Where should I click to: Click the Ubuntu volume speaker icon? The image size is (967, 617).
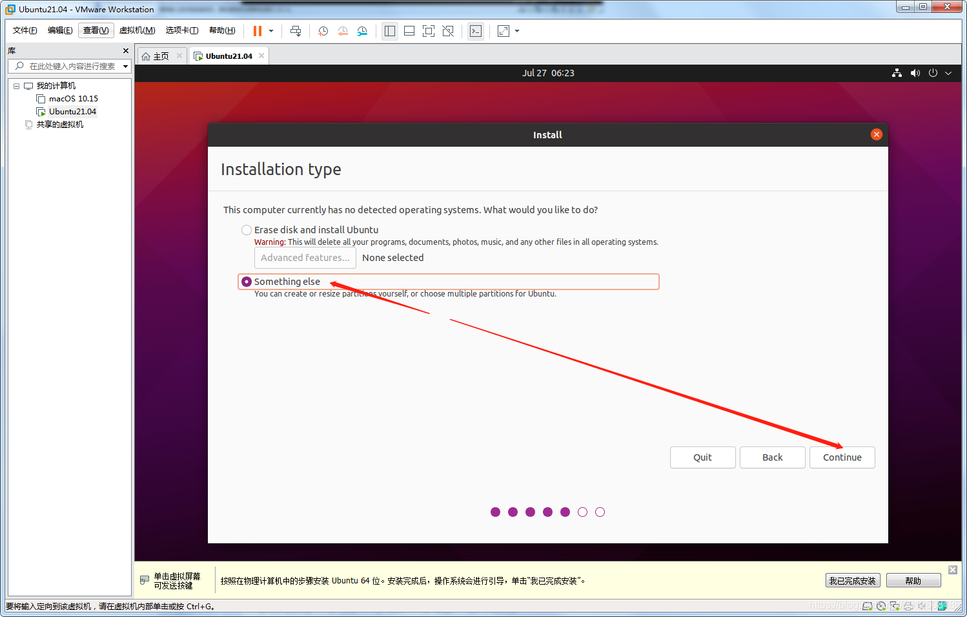click(915, 73)
